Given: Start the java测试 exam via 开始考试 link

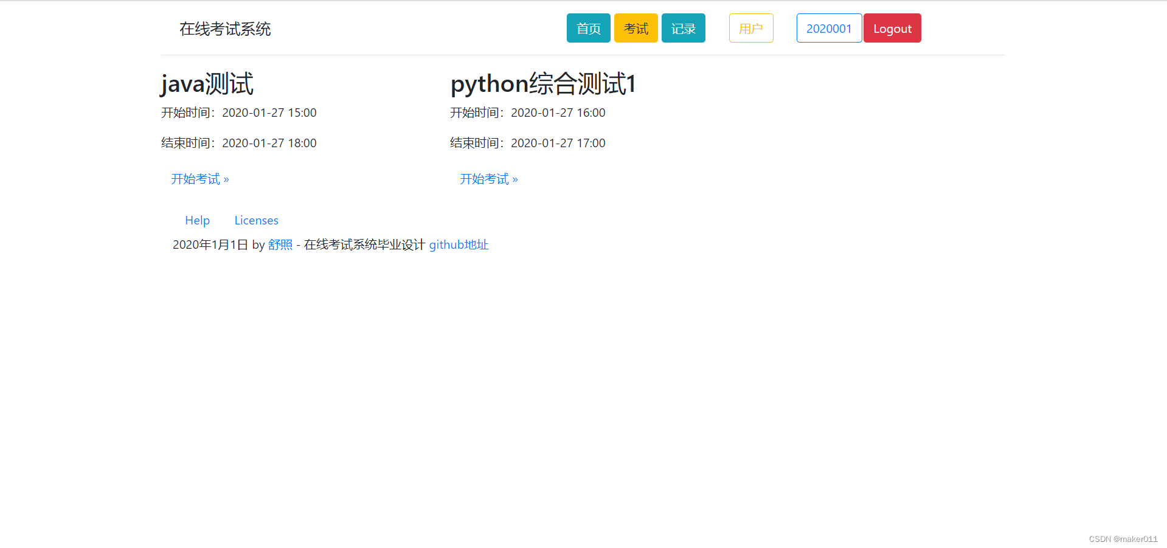Looking at the screenshot, I should [195, 178].
